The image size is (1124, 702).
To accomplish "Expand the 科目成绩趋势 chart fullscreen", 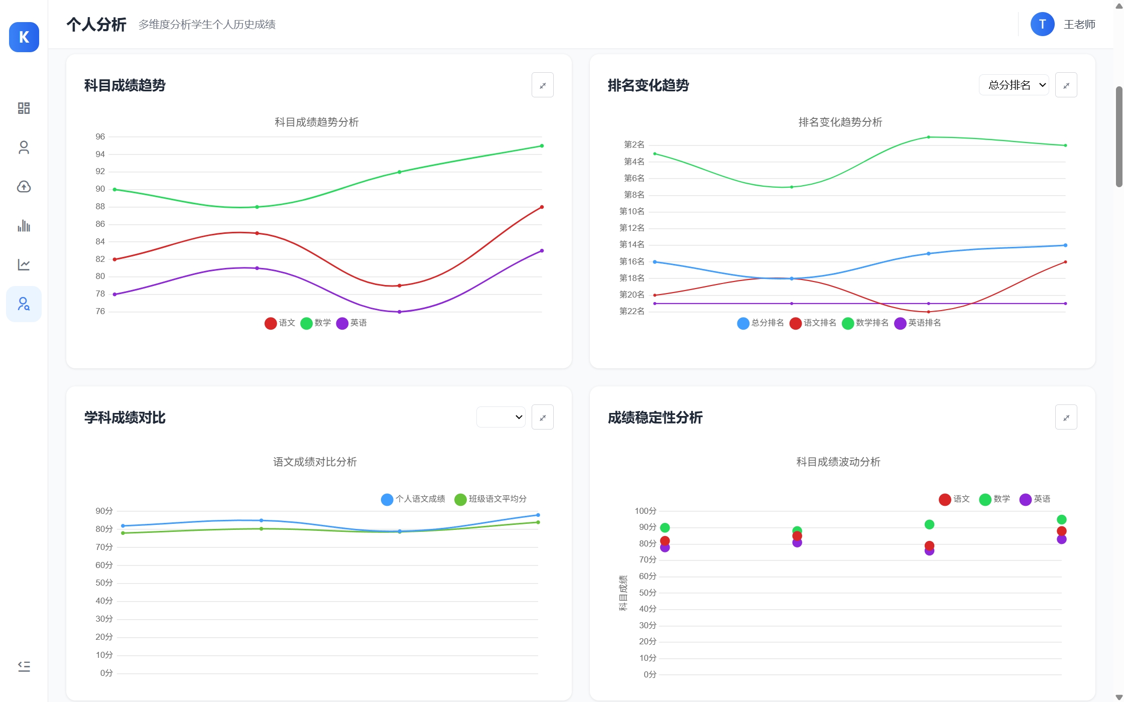I will pos(542,85).
